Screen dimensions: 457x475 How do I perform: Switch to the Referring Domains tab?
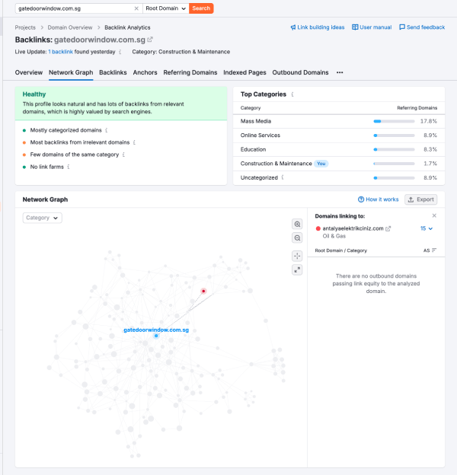click(189, 73)
